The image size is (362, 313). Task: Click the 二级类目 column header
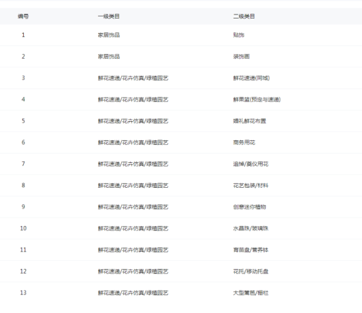click(244, 16)
